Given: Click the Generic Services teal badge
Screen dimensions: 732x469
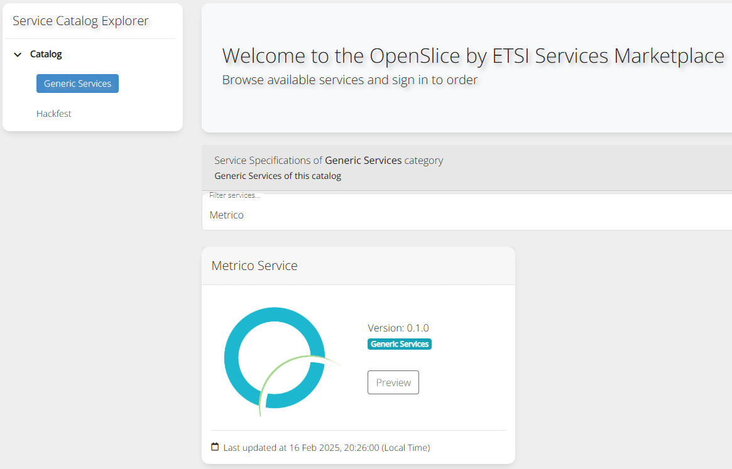Looking at the screenshot, I should (400, 344).
